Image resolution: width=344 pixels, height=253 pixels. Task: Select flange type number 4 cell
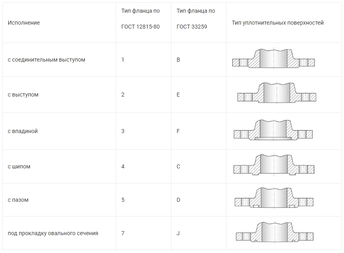click(123, 166)
